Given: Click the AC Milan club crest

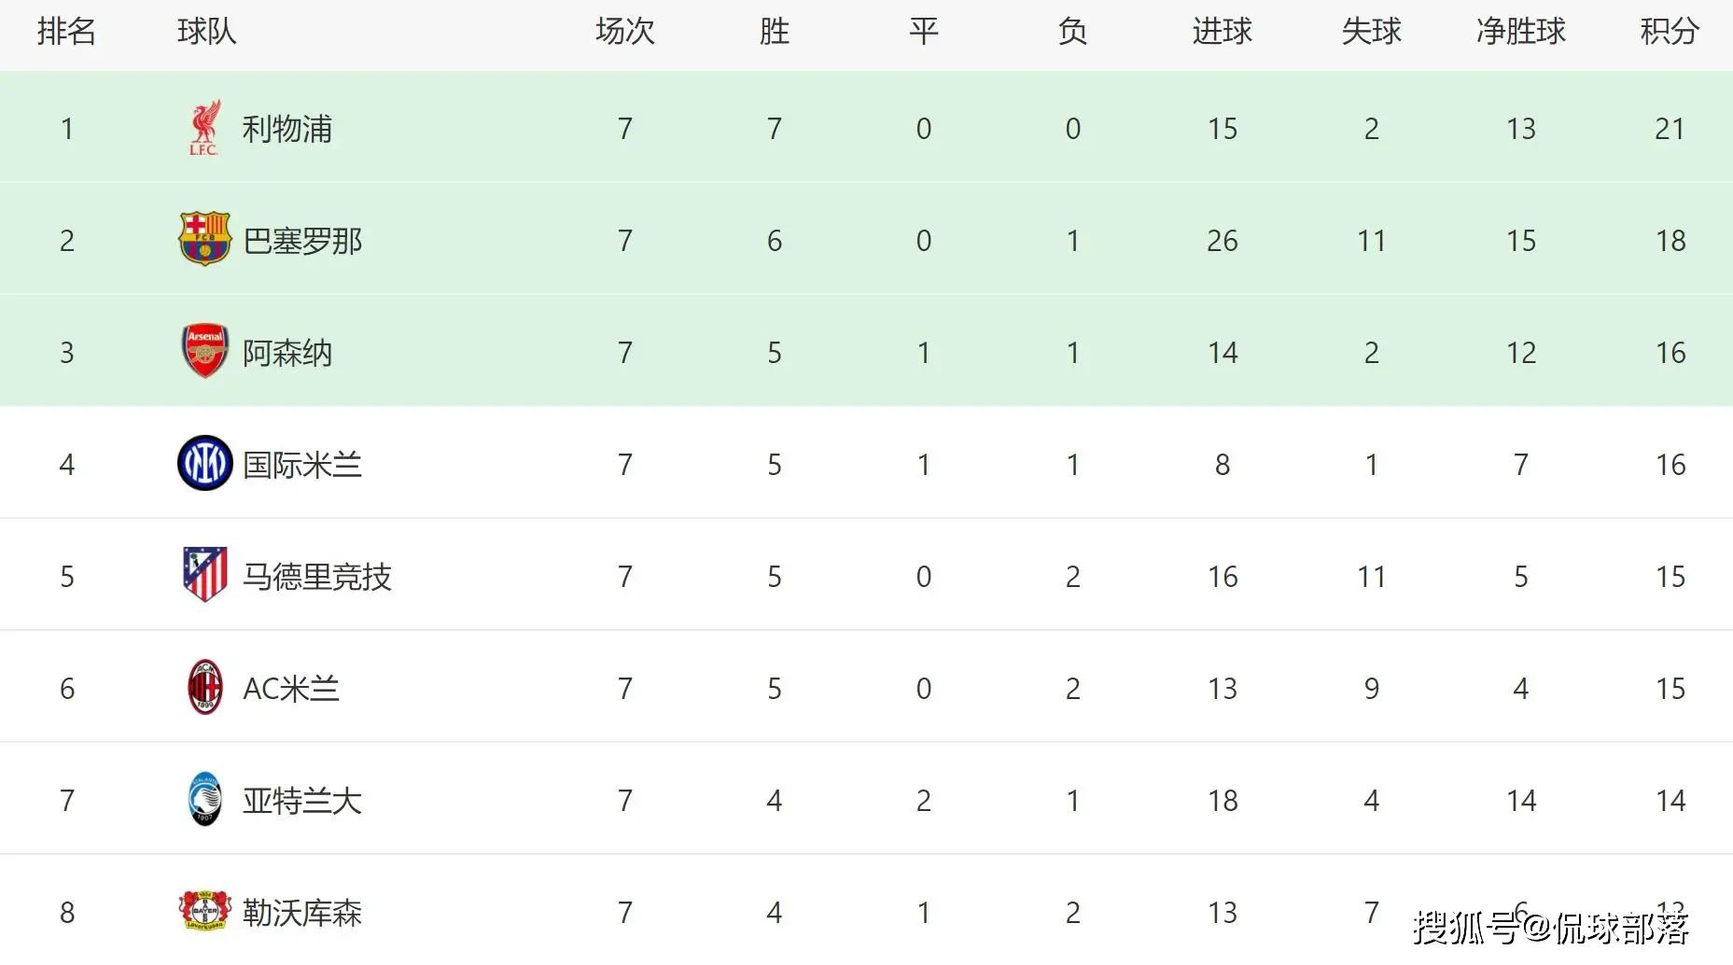Looking at the screenshot, I should (204, 688).
